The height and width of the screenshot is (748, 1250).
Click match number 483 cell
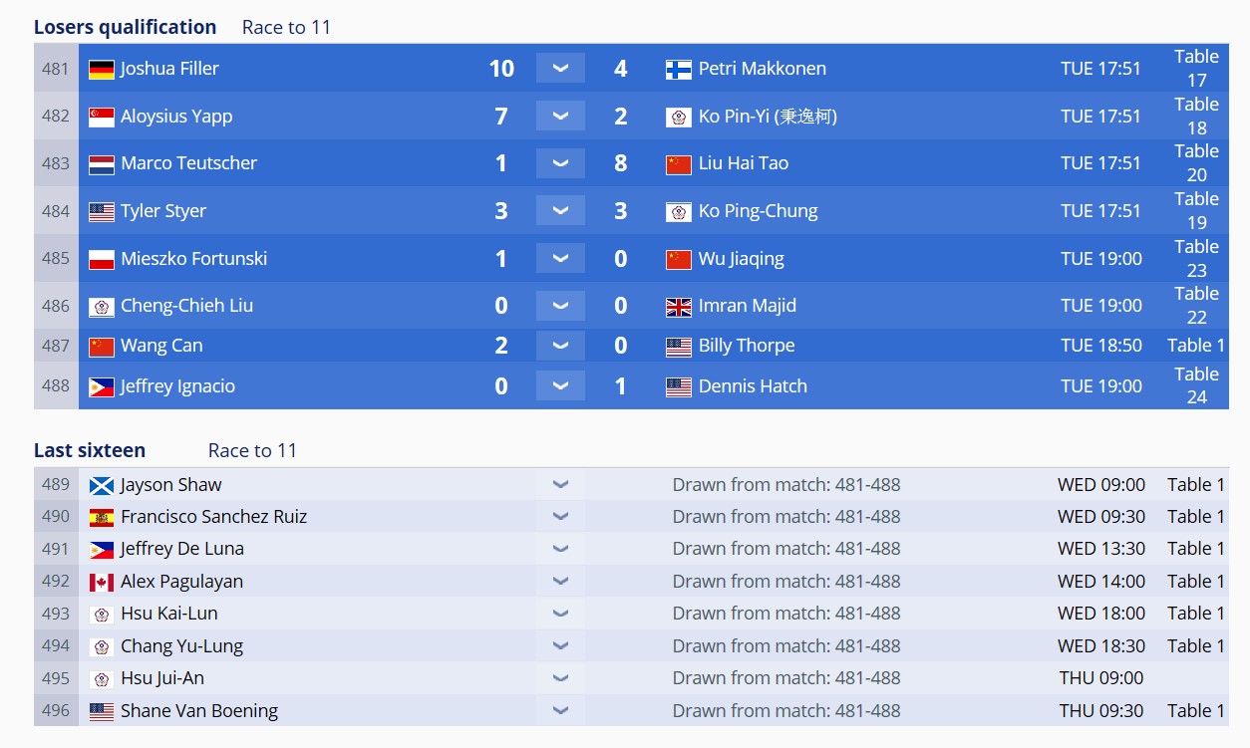(x=56, y=163)
